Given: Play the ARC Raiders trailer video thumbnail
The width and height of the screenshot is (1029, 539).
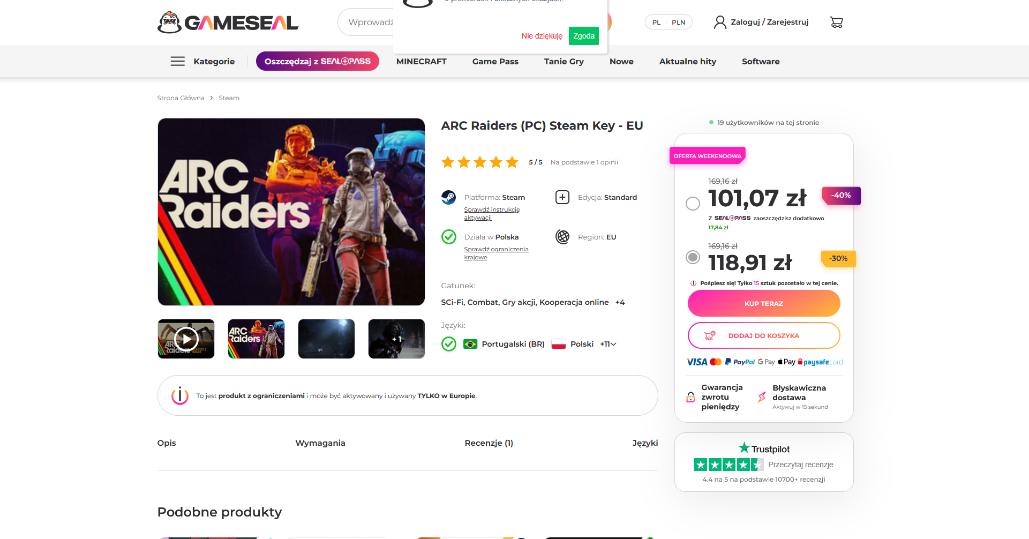Looking at the screenshot, I should (x=186, y=339).
